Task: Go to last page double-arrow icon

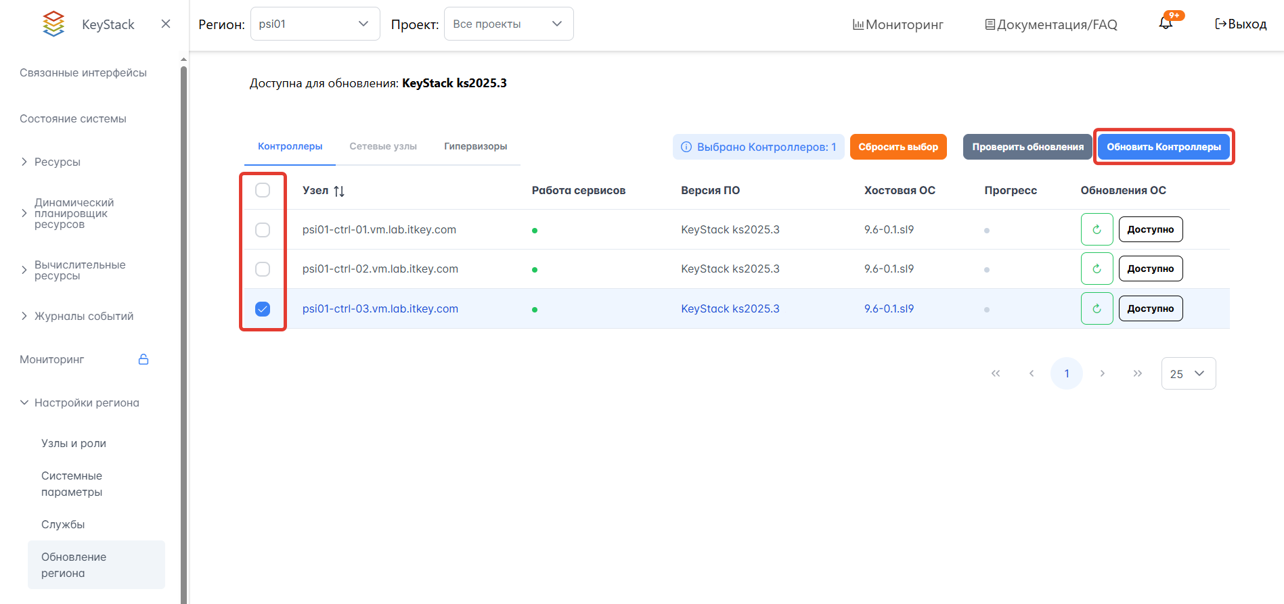Action: 1137,373
